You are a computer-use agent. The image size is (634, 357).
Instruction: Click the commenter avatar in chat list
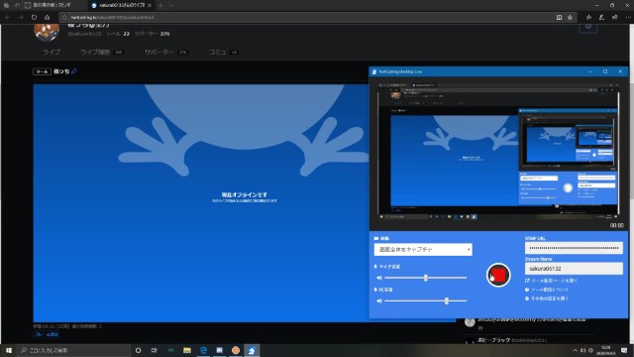[470, 322]
